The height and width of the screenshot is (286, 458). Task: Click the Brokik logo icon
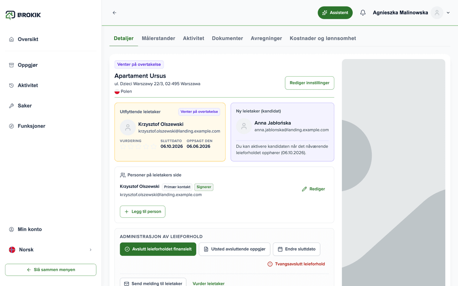pos(10,15)
